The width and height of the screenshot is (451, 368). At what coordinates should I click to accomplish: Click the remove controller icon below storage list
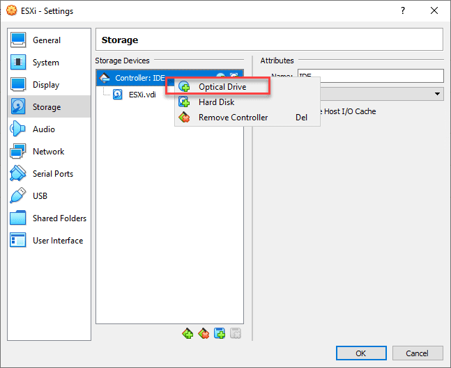(x=204, y=333)
